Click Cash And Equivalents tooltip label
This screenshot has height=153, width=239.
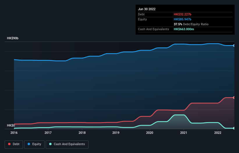pos(153,29)
